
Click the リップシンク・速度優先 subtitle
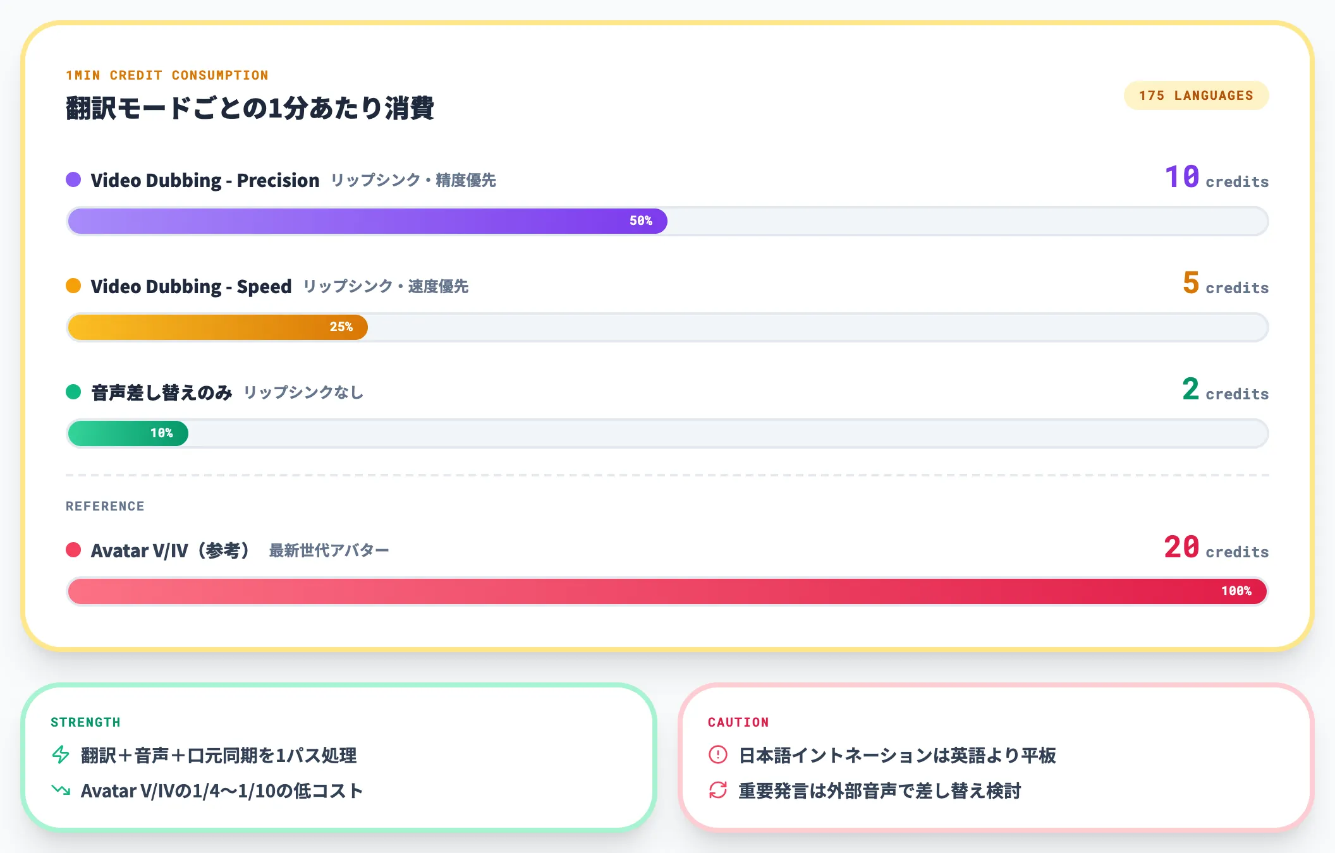386,286
